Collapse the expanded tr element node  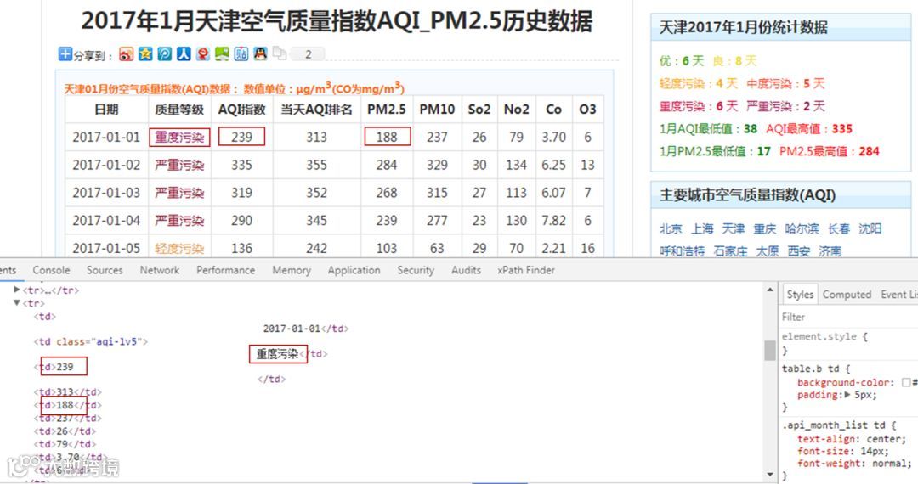tap(17, 303)
